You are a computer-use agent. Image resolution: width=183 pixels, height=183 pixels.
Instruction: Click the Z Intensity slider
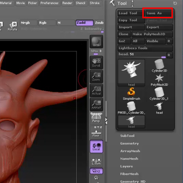pyautogui.click(x=92, y=30)
